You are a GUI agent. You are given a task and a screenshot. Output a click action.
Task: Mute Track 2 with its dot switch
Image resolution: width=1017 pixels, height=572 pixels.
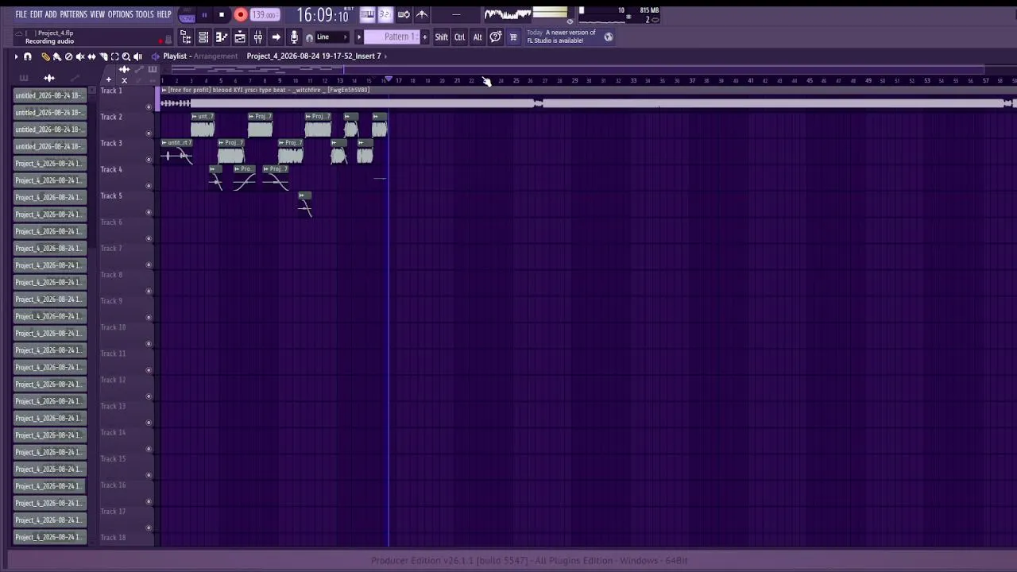coord(149,133)
